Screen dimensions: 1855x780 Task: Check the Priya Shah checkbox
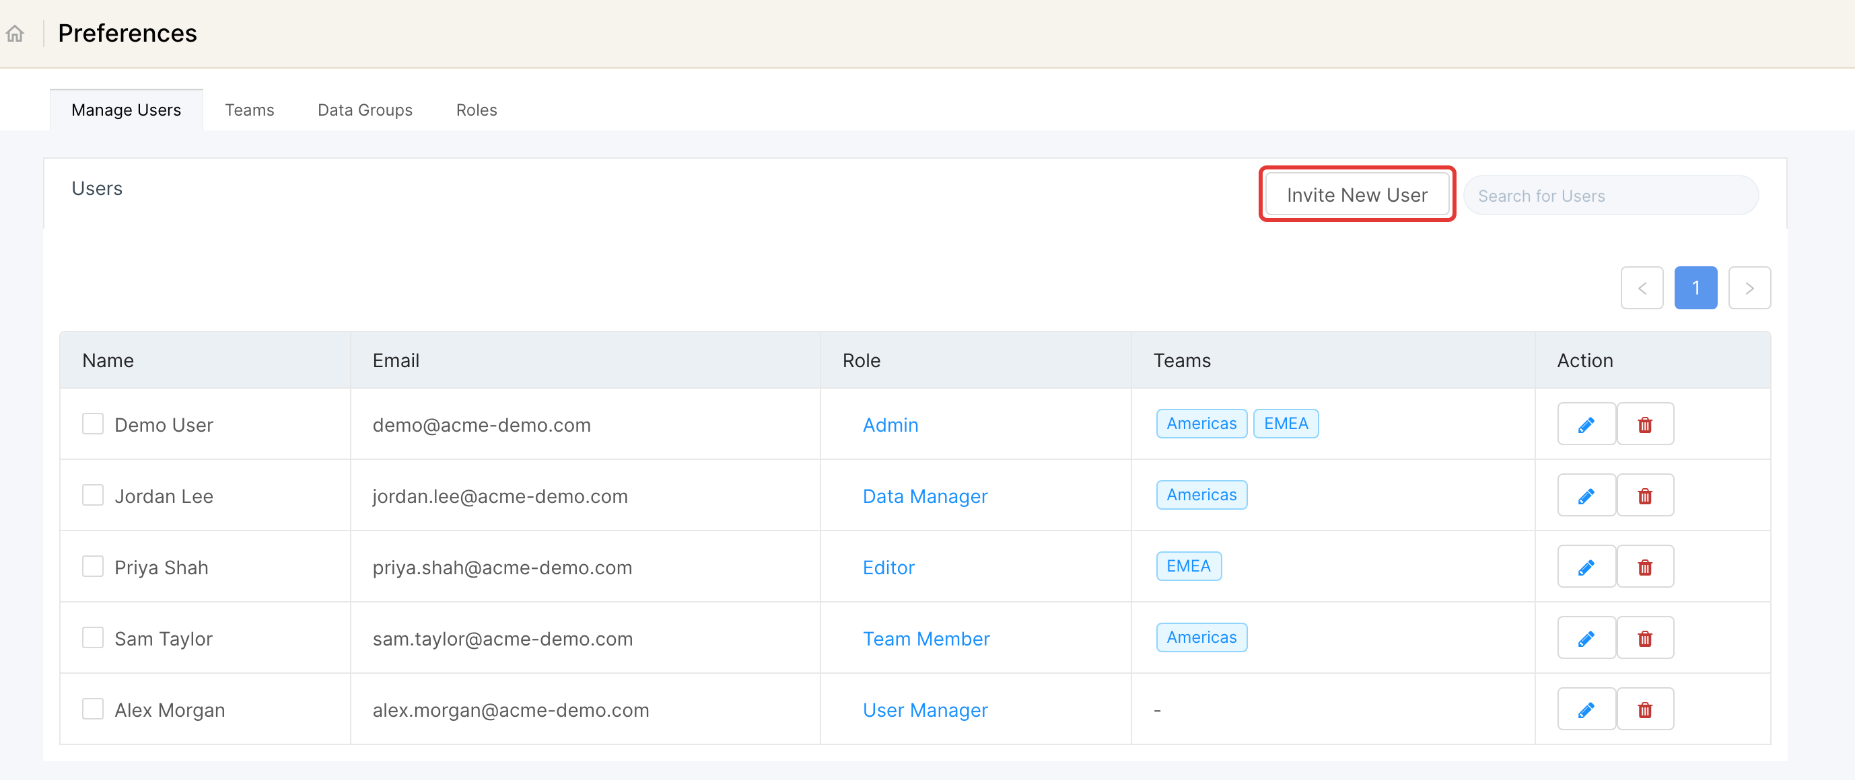[x=93, y=566]
